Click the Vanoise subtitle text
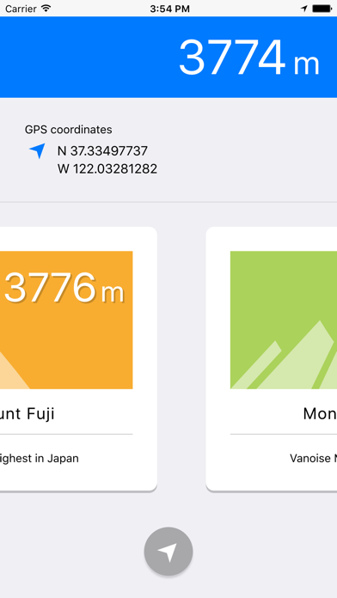 313,458
